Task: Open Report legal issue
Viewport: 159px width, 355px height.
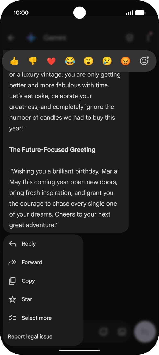Action: [x=43, y=337]
